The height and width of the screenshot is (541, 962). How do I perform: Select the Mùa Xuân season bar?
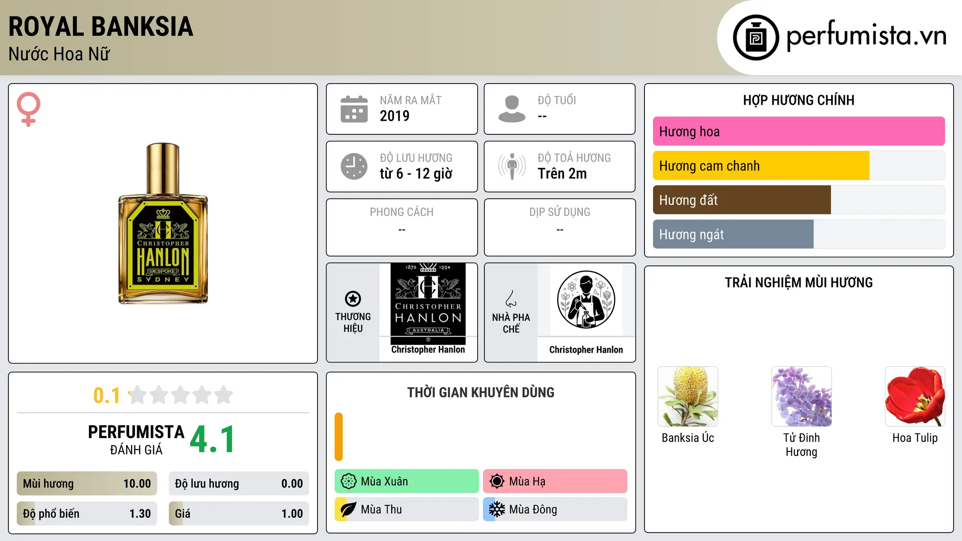pos(407,481)
